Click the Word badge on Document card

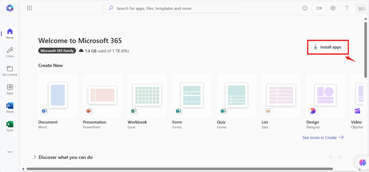click(x=45, y=111)
